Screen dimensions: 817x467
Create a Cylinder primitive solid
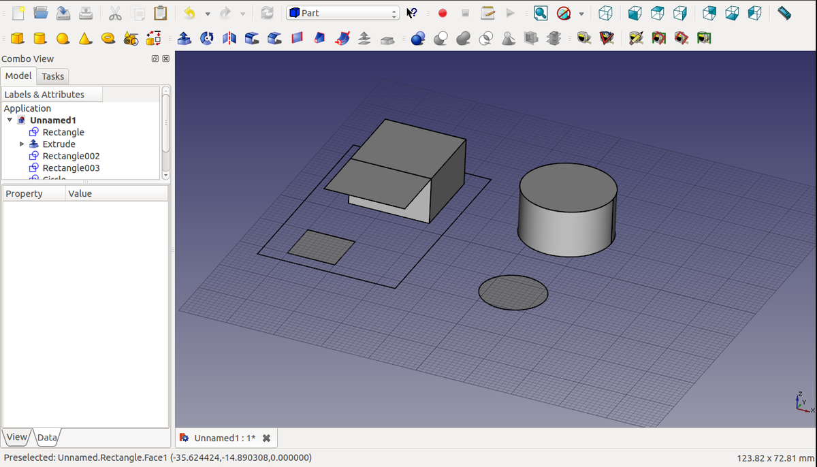(40, 39)
